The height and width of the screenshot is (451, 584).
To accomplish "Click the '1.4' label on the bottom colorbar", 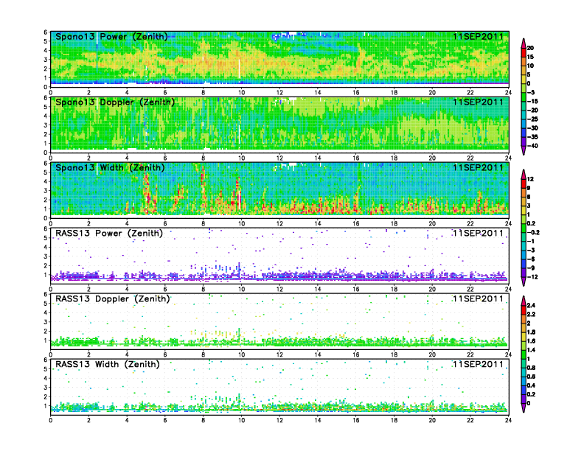I will click(531, 350).
